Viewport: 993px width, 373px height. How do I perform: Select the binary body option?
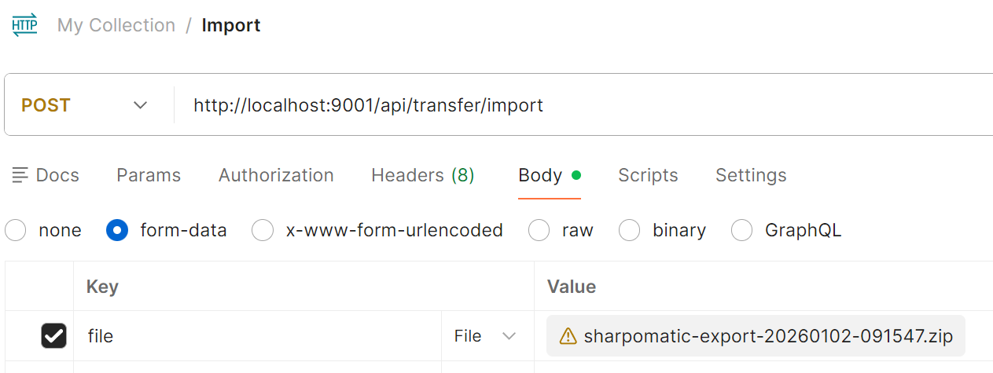click(630, 230)
